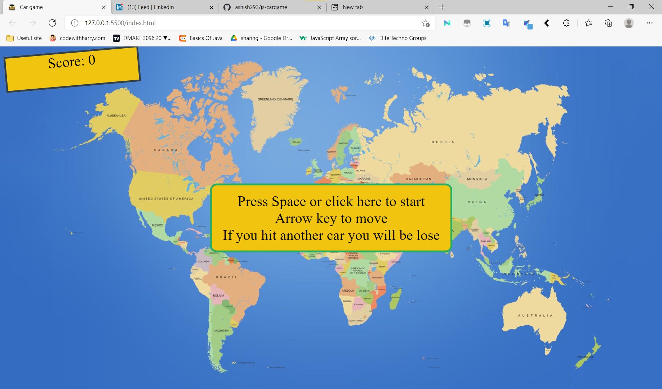Switch to the Car game tab
This screenshot has height=389, width=662.
57,7
